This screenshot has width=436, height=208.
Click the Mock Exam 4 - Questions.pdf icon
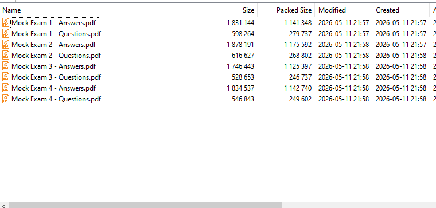(6, 99)
